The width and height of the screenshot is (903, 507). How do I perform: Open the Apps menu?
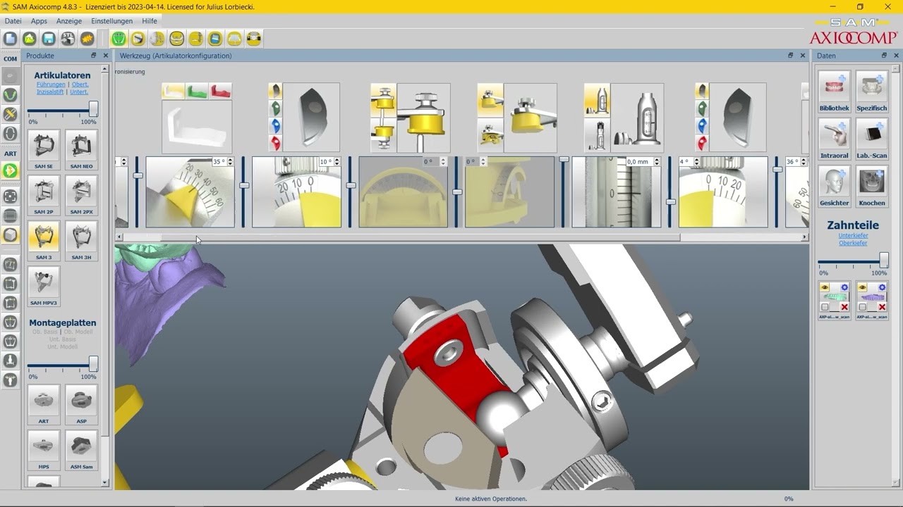(x=39, y=21)
